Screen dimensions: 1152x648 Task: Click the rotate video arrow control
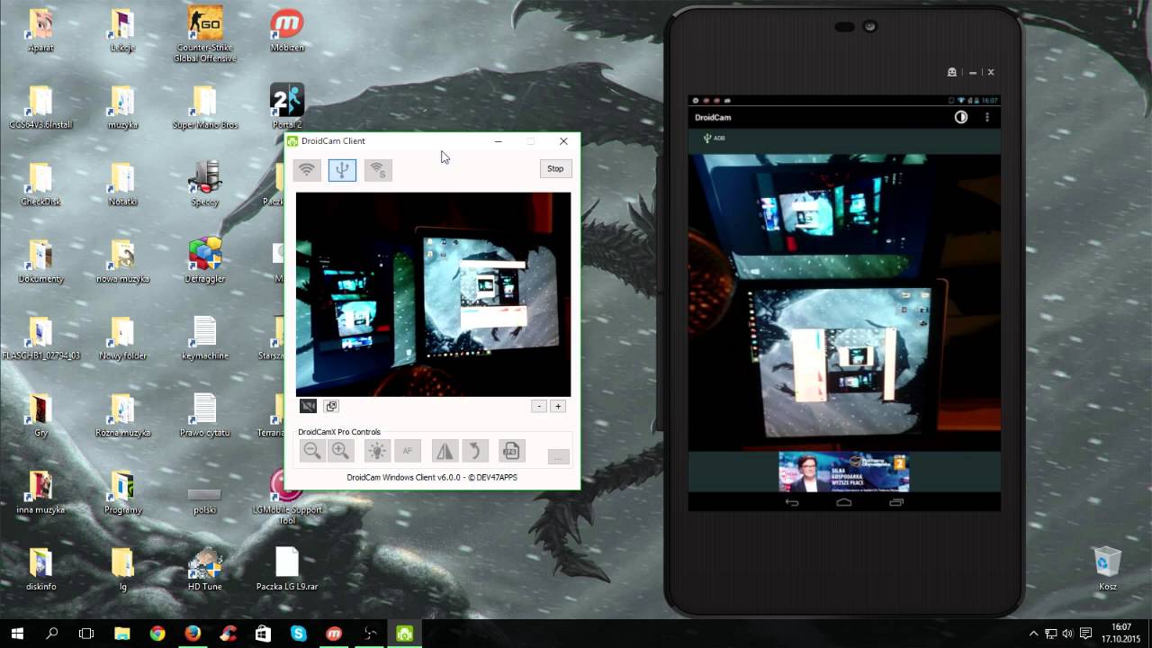(x=474, y=451)
